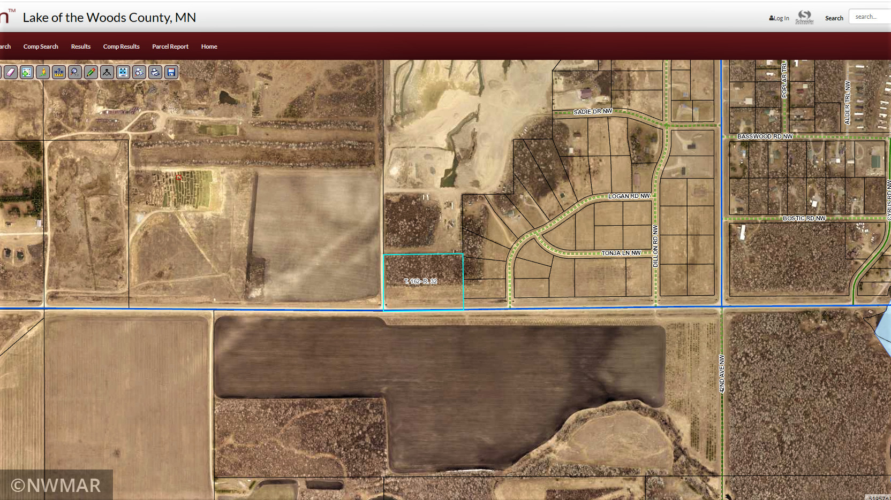Pick the green pencil drawing tool
891x500 pixels.
click(x=91, y=72)
